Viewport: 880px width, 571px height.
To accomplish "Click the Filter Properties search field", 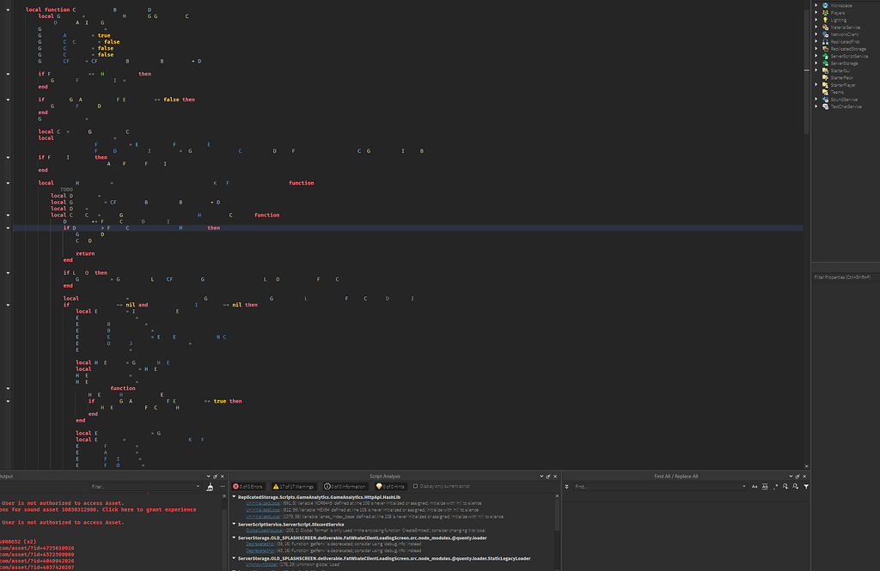I will tap(845, 277).
